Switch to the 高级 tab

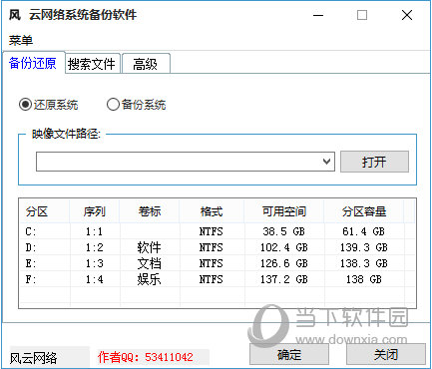146,64
